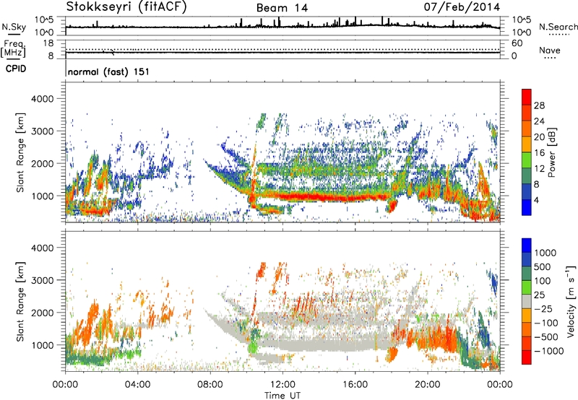Click the Slant Range label of the velocity panel
The image size is (578, 400).
click(21, 301)
